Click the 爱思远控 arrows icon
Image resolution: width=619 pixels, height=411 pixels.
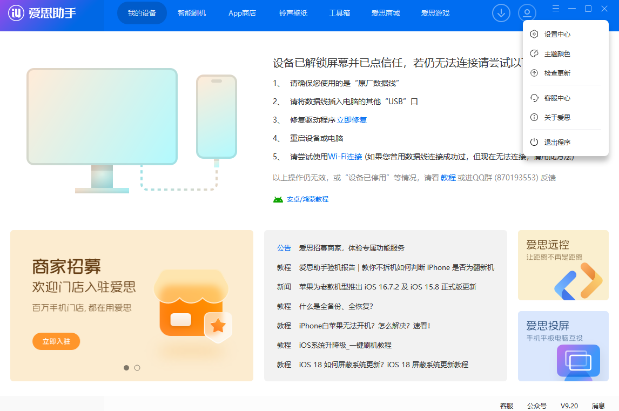coord(578,281)
